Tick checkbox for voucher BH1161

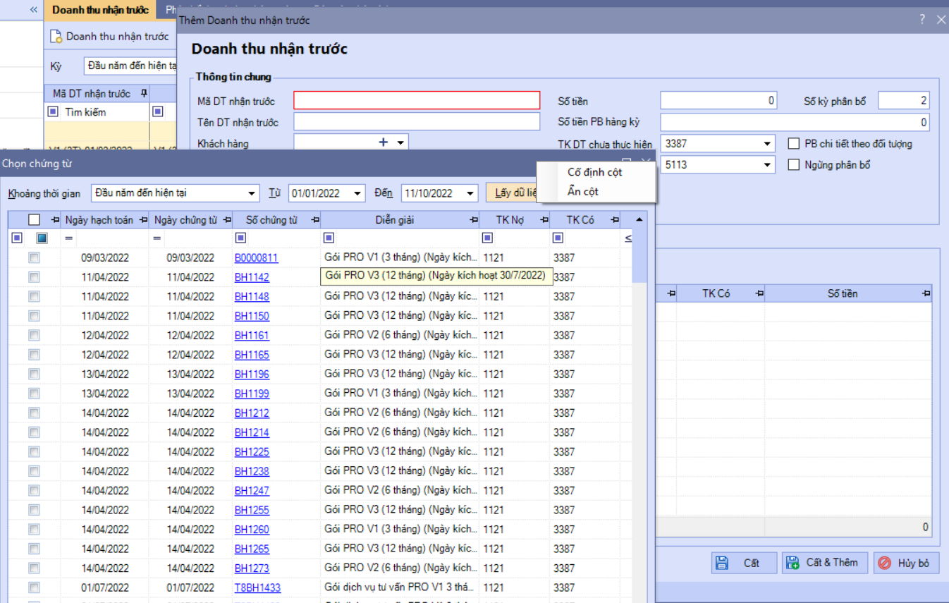coord(34,336)
